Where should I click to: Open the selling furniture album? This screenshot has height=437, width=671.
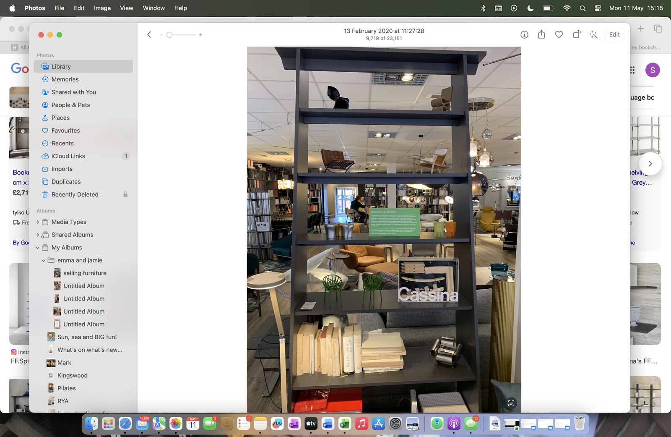pyautogui.click(x=83, y=273)
